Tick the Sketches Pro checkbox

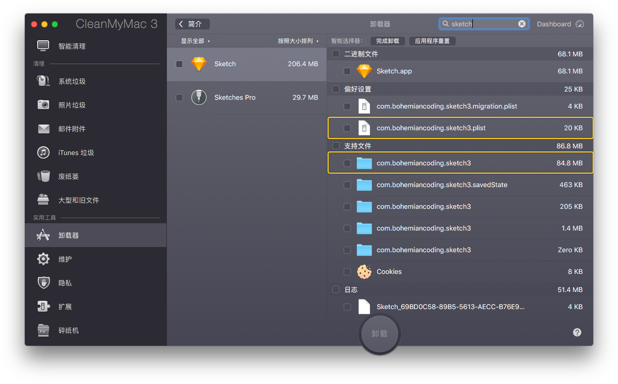[x=179, y=97]
